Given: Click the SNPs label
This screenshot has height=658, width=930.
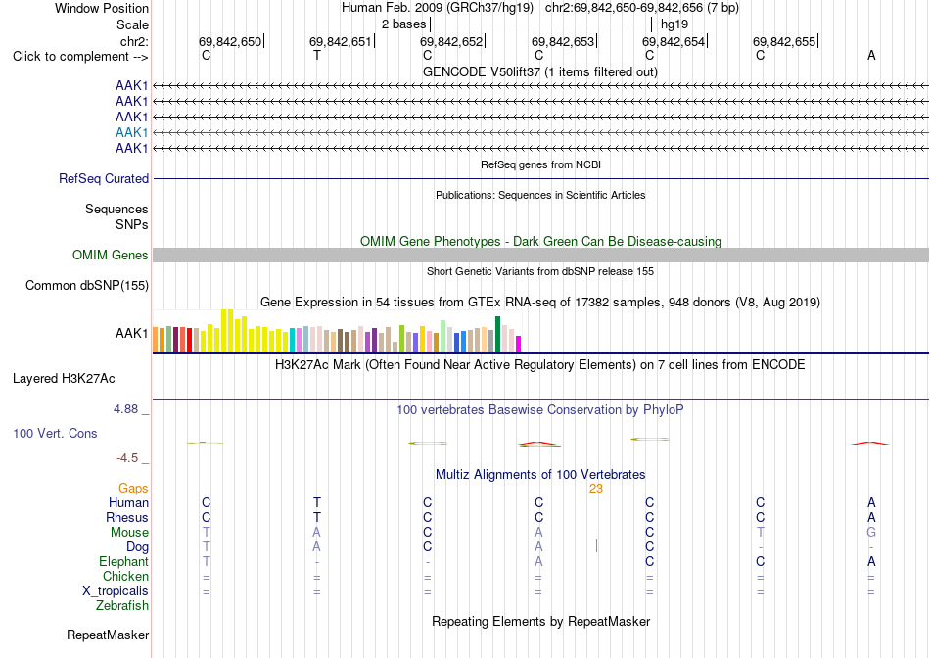Looking at the screenshot, I should click(132, 224).
